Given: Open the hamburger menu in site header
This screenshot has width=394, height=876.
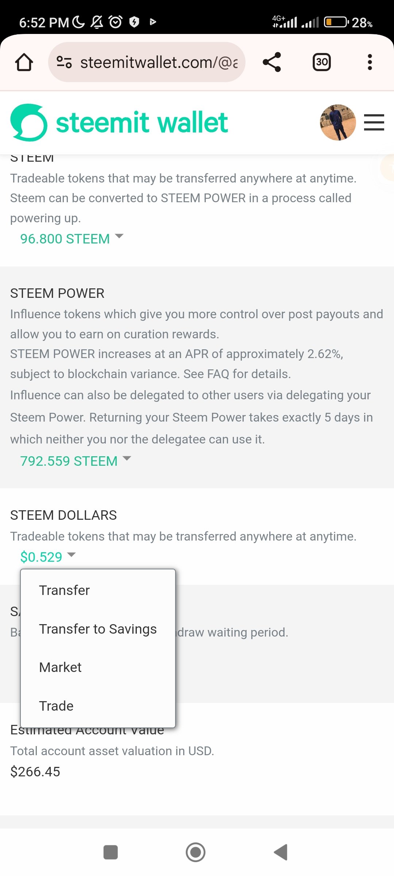Looking at the screenshot, I should pyautogui.click(x=374, y=122).
